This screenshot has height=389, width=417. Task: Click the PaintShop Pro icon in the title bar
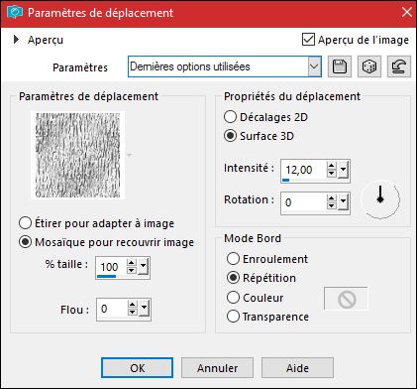click(x=15, y=13)
